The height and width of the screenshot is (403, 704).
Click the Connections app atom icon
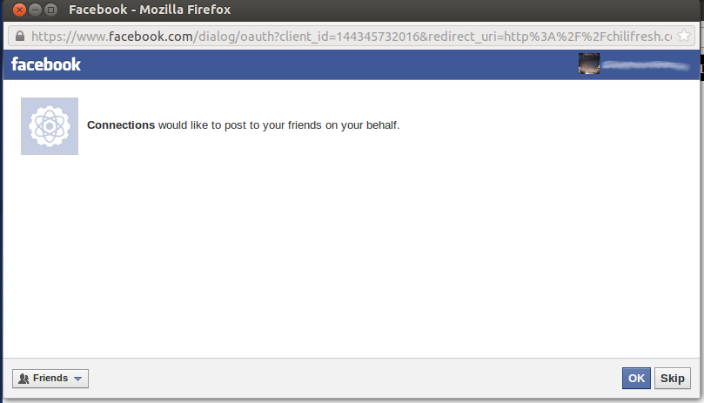(x=50, y=126)
